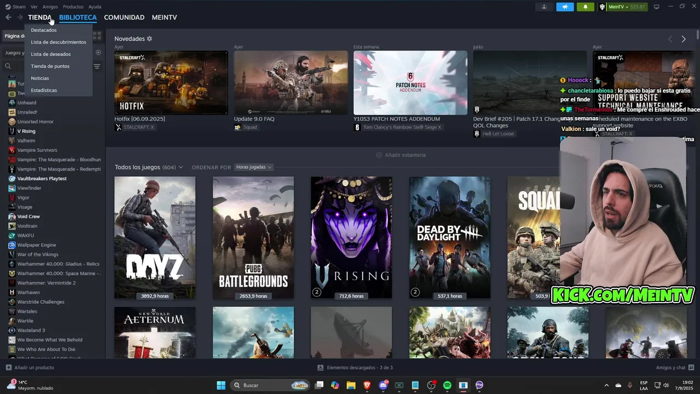Open File Explorer from taskbar
The width and height of the screenshot is (700, 394).
[x=351, y=385]
